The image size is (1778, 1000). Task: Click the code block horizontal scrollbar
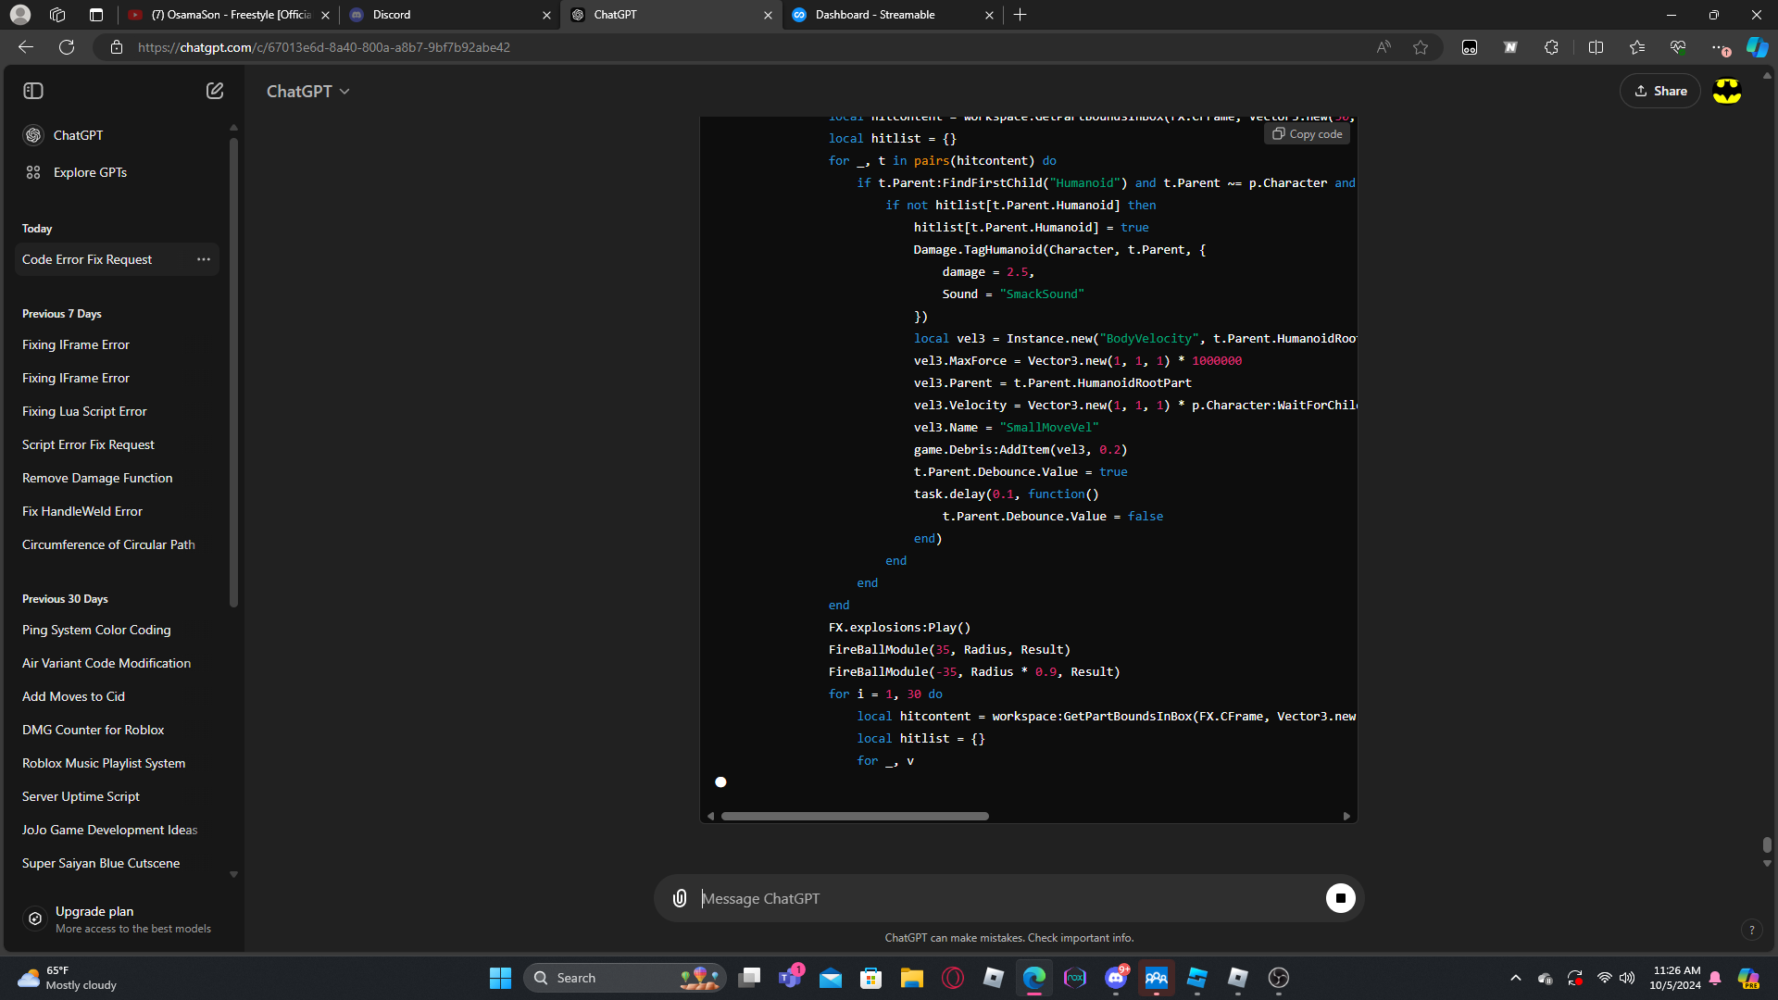tap(854, 816)
